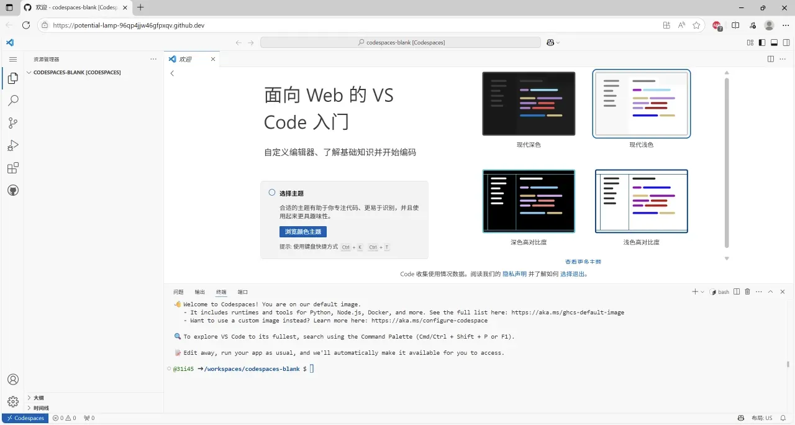Open the 隐私声明 link

pos(514,273)
